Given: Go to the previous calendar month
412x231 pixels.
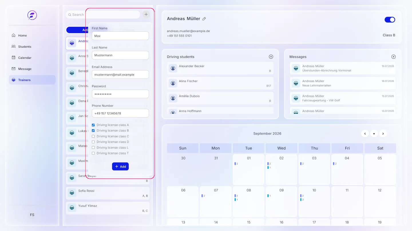Looking at the screenshot, I should pyautogui.click(x=365, y=133).
